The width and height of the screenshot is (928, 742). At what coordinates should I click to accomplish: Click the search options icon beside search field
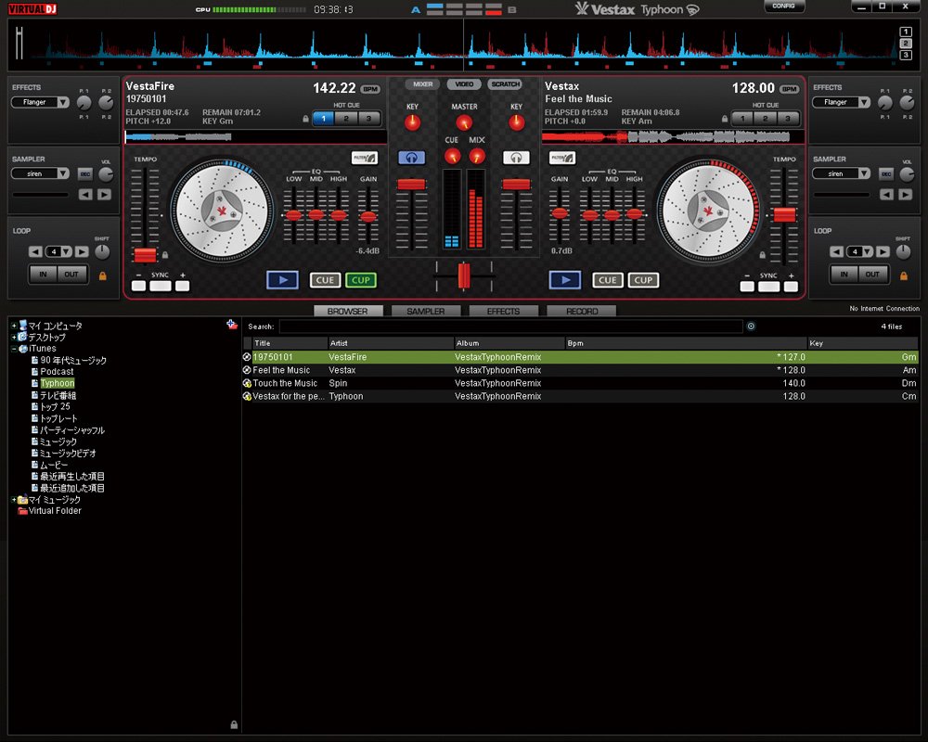(x=751, y=326)
